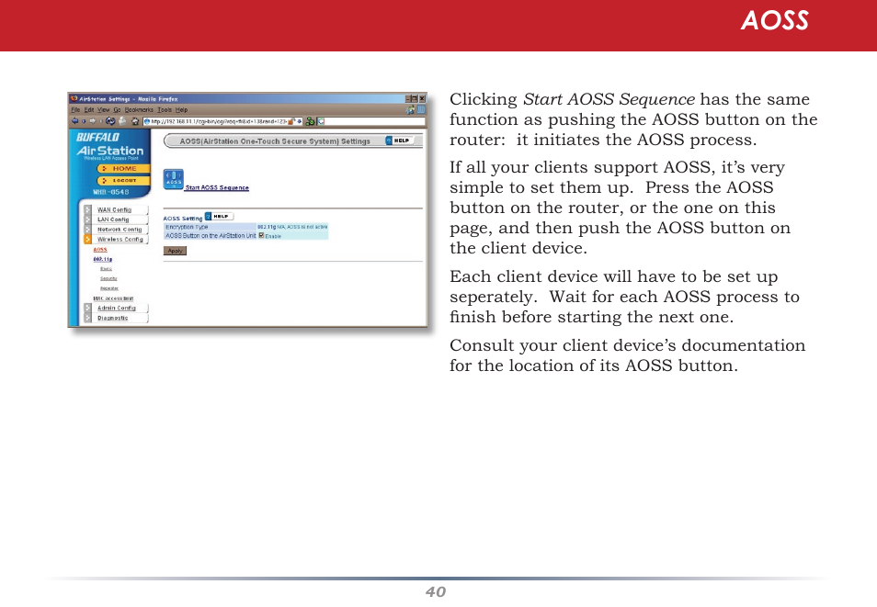Click the blue AOSS icon button
This screenshot has height=607, width=877.
pyautogui.click(x=174, y=179)
